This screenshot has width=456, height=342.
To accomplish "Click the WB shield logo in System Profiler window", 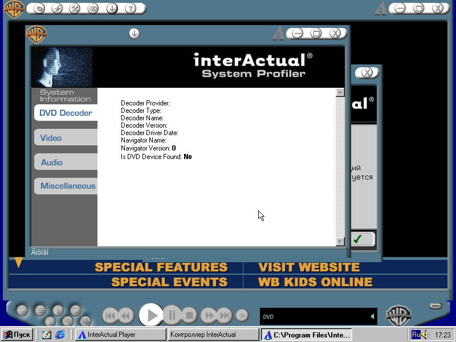I will tap(36, 34).
